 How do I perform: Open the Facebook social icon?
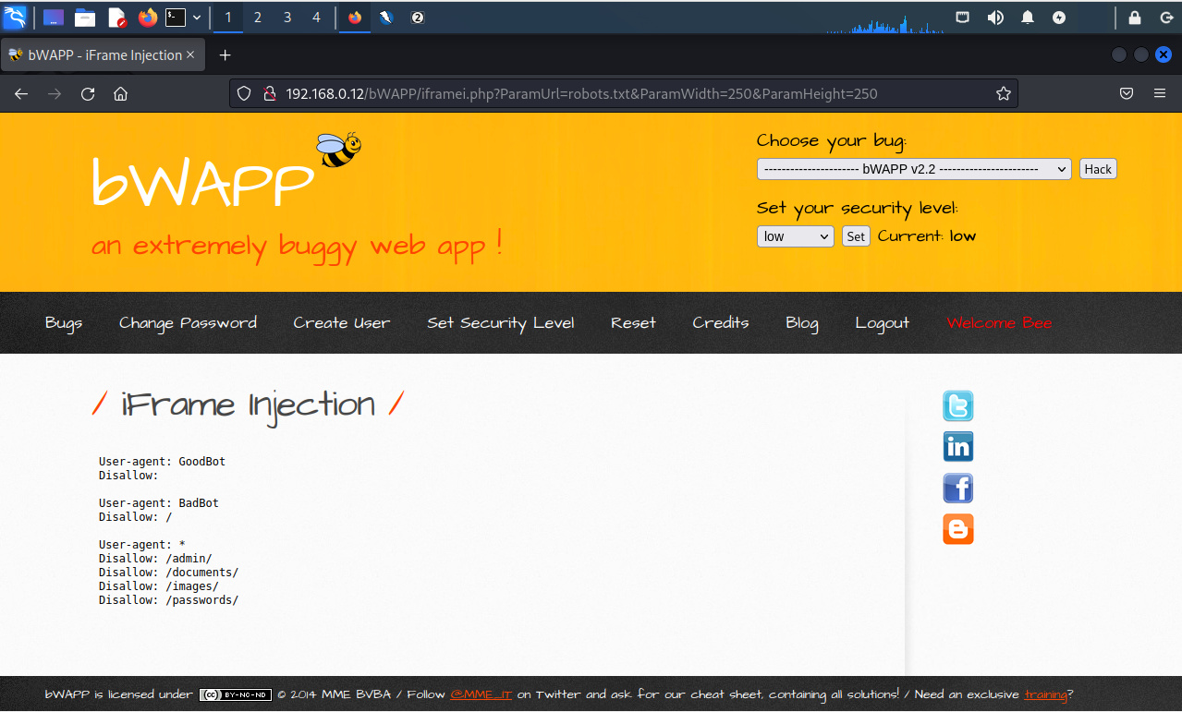click(x=957, y=489)
